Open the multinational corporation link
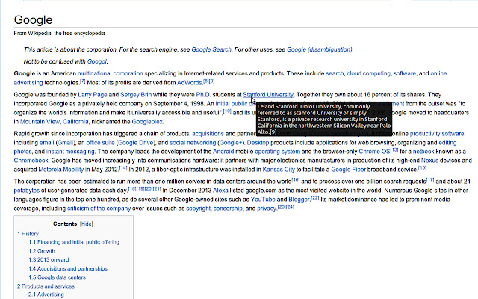Viewport: 478px width, 299px height. (x=110, y=73)
